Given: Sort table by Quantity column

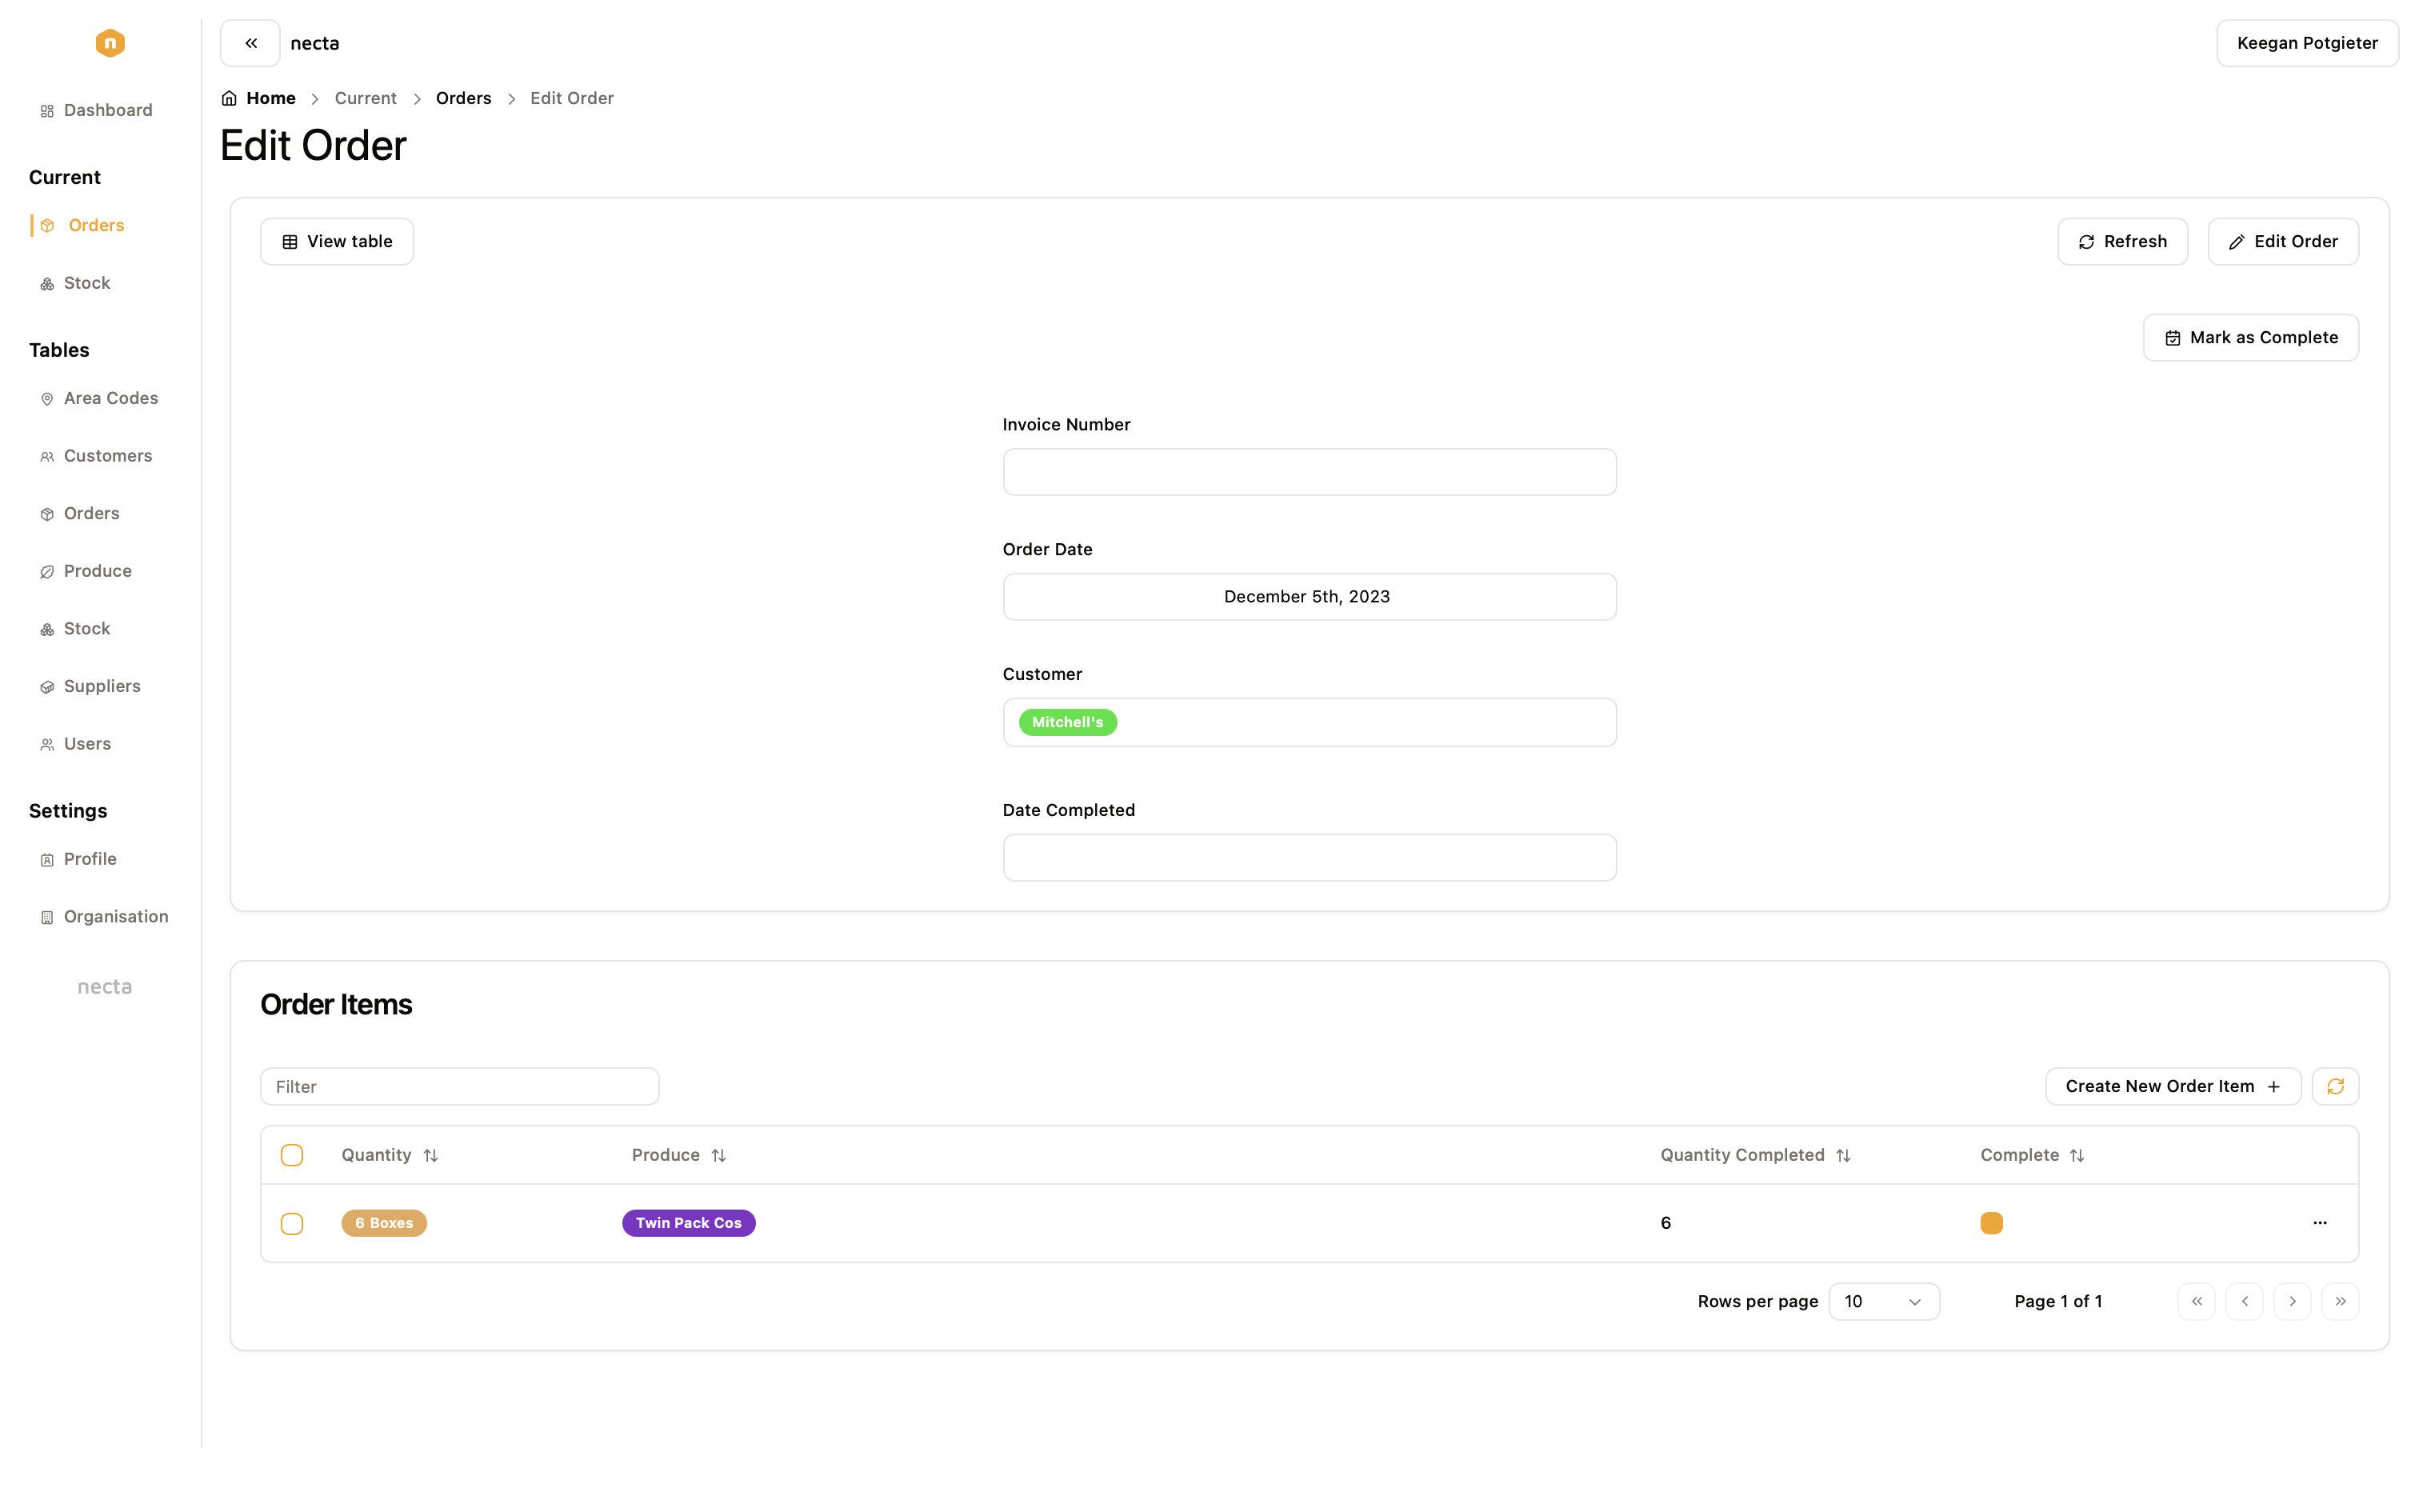Looking at the screenshot, I should pos(390,1155).
